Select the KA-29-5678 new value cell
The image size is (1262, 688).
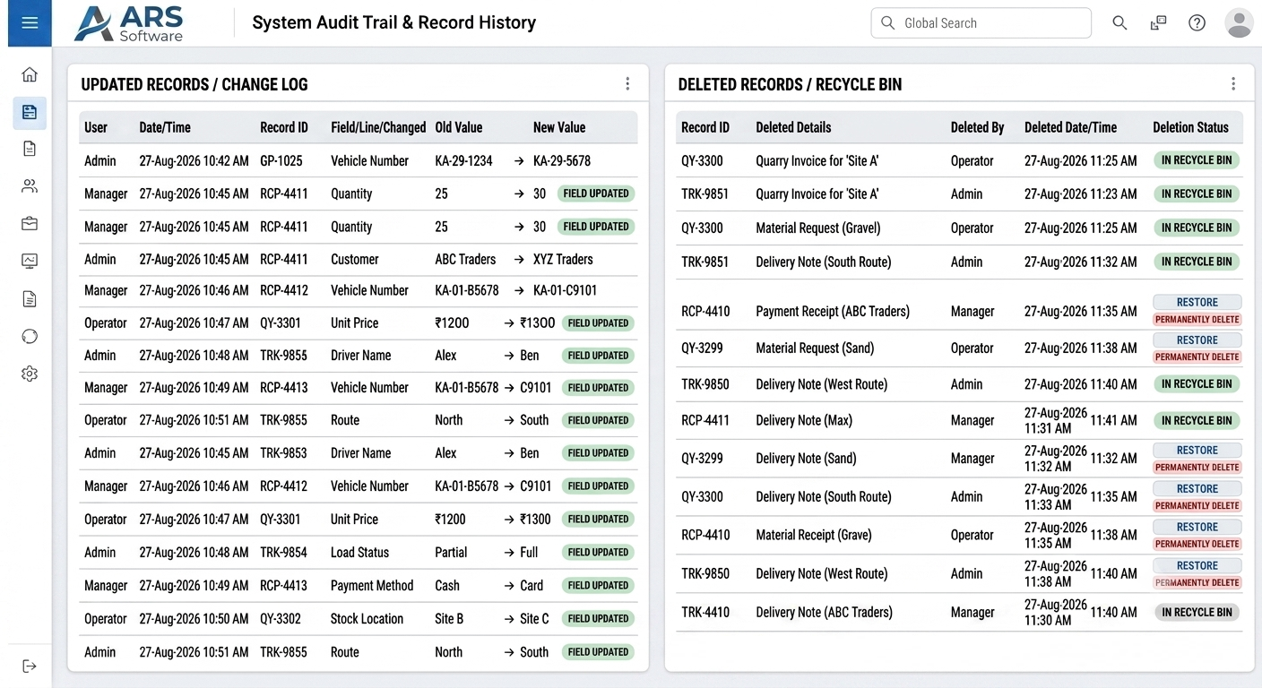[x=562, y=161]
